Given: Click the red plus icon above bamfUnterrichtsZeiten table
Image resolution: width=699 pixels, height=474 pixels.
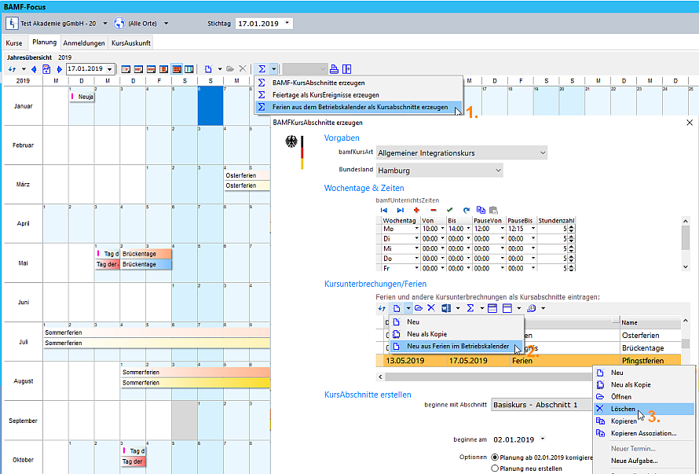Looking at the screenshot, I should click(x=416, y=210).
